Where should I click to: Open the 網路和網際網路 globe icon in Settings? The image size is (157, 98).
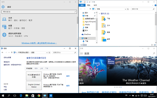click(x=4, y=35)
